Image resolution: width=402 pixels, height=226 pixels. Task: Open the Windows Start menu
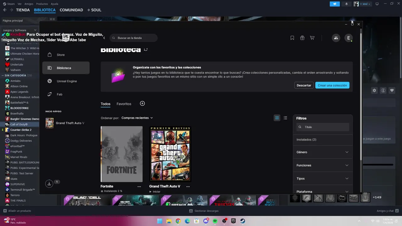160,221
